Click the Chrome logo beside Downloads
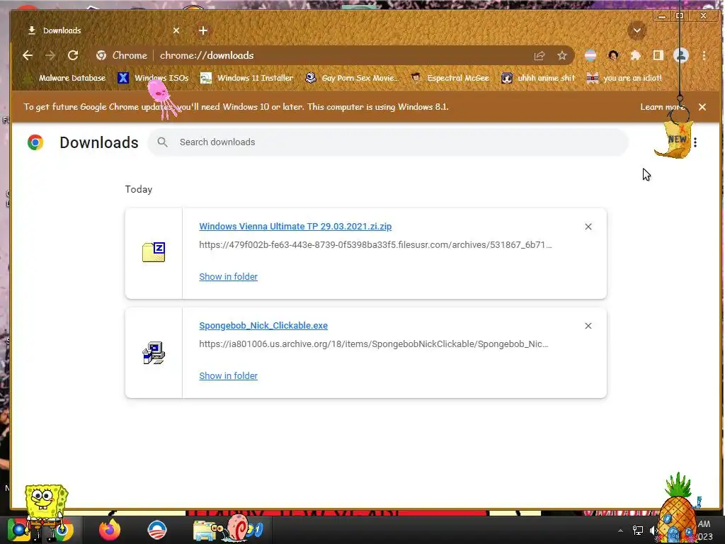 (35, 142)
